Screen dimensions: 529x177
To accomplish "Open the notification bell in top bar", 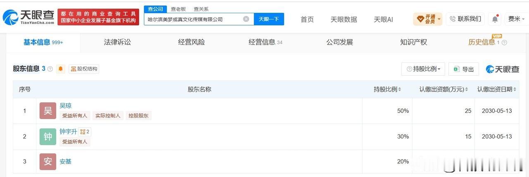I will click(495, 19).
